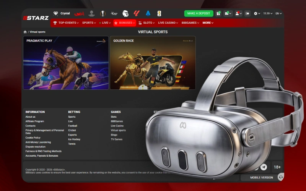Open Privacy & Management of Personal Data
This screenshot has height=191, width=306.
pos(45,132)
